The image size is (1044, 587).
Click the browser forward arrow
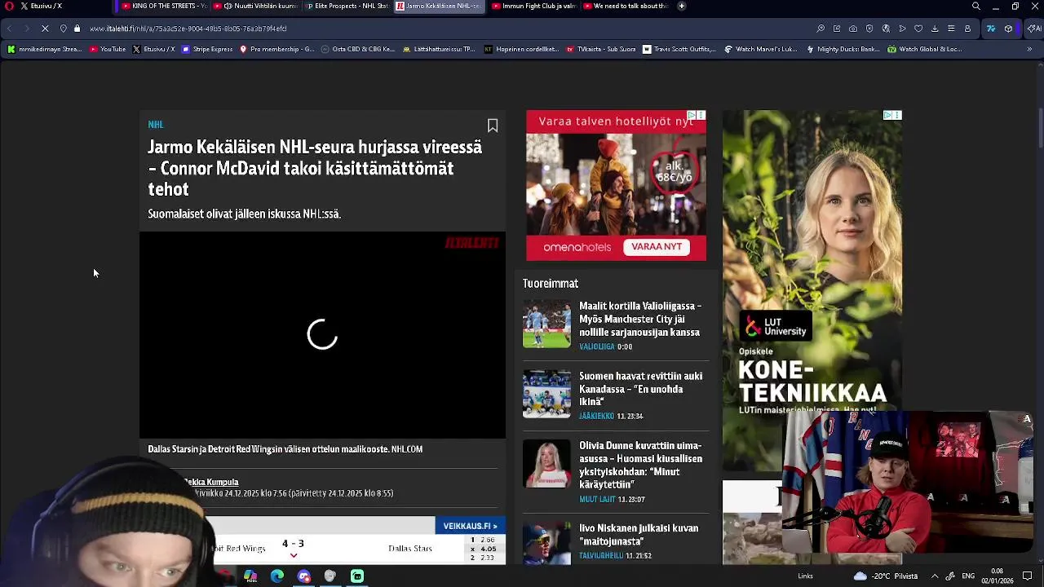(x=26, y=29)
